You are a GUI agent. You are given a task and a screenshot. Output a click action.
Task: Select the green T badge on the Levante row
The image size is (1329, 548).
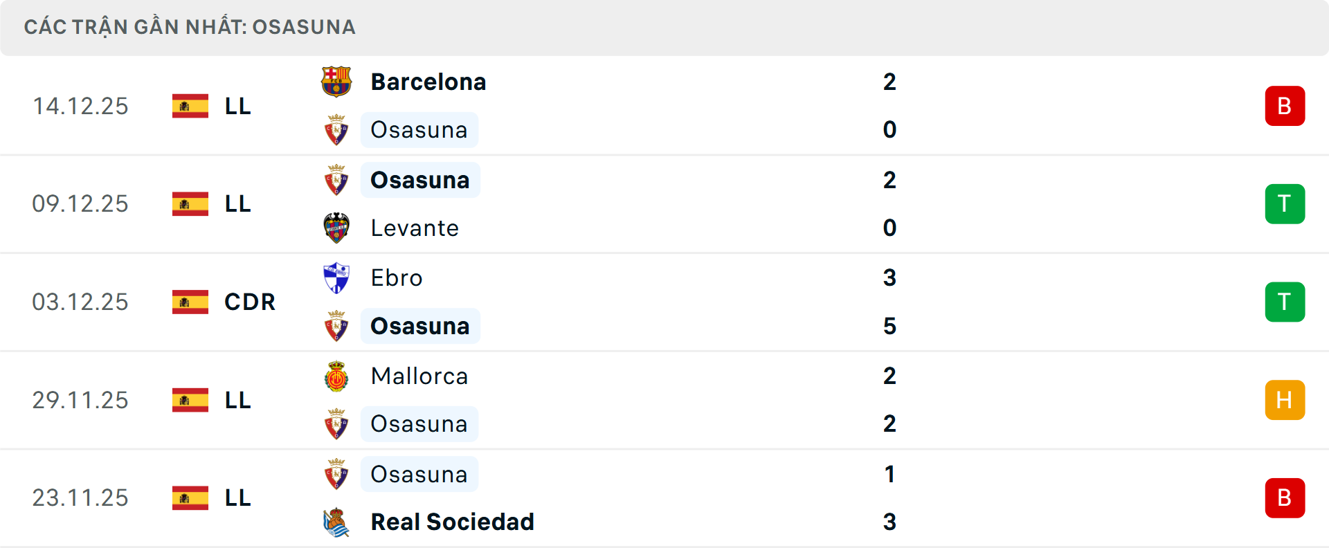[1285, 203]
